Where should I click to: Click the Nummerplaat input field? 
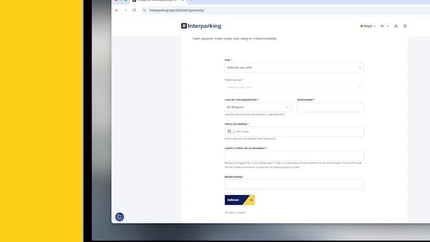point(331,107)
